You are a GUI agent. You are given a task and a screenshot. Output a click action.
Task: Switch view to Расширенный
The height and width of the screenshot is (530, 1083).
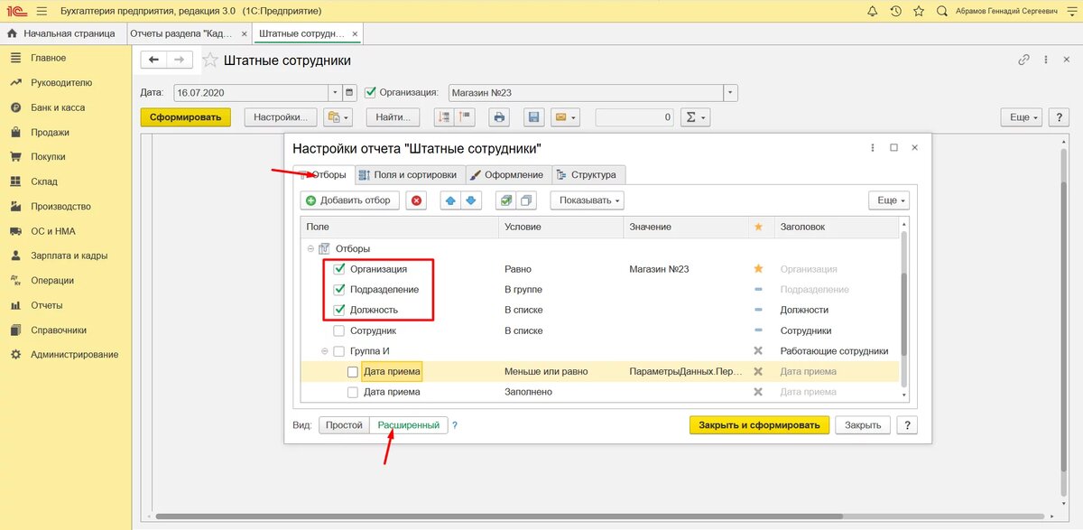(x=409, y=425)
